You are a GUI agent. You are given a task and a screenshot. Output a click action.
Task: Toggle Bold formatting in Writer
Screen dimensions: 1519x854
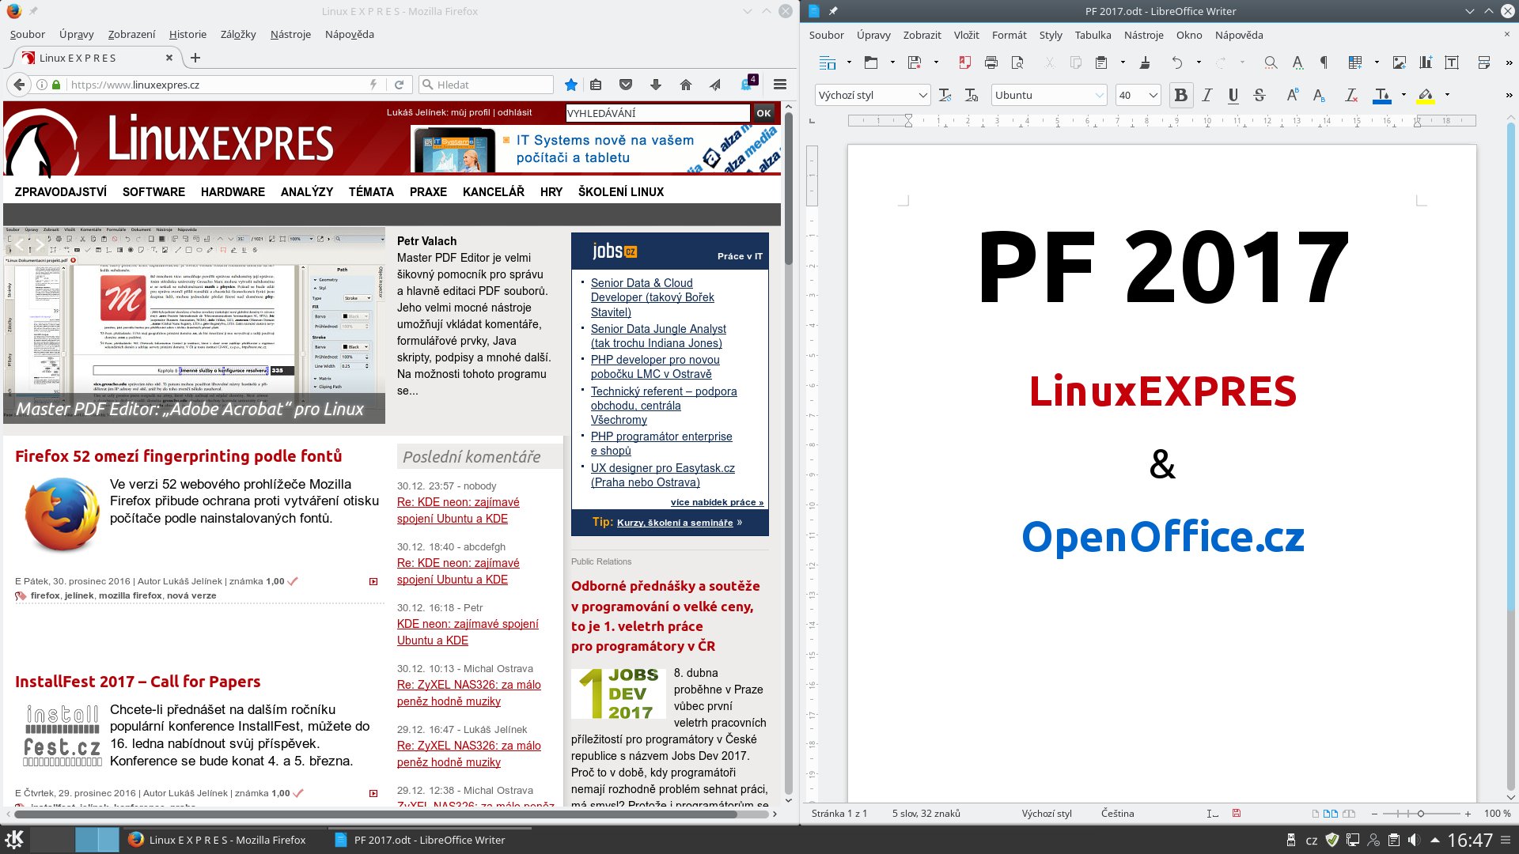(x=1181, y=95)
